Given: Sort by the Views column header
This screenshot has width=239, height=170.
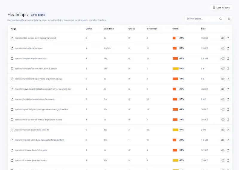Looking at the screenshot, I should point(89,29).
